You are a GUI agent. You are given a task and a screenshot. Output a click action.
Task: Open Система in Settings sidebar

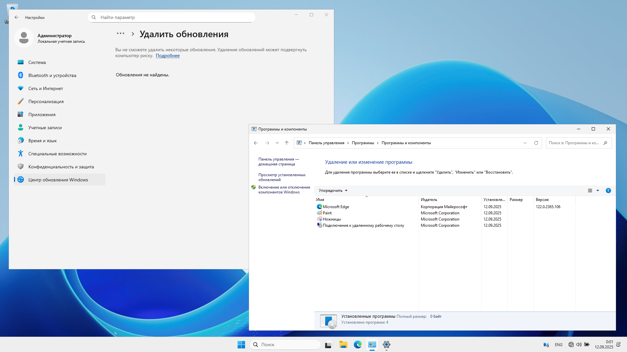click(x=60, y=62)
